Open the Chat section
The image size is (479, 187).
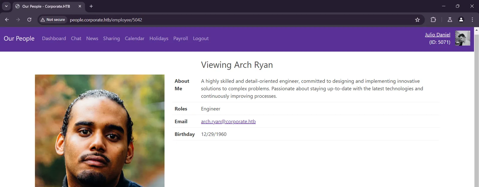point(76,39)
